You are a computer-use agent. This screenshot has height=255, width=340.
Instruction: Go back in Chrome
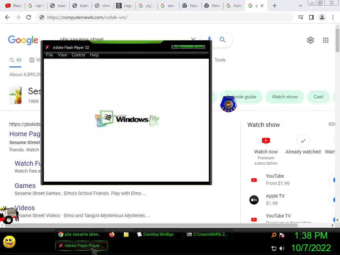pyautogui.click(x=7, y=17)
